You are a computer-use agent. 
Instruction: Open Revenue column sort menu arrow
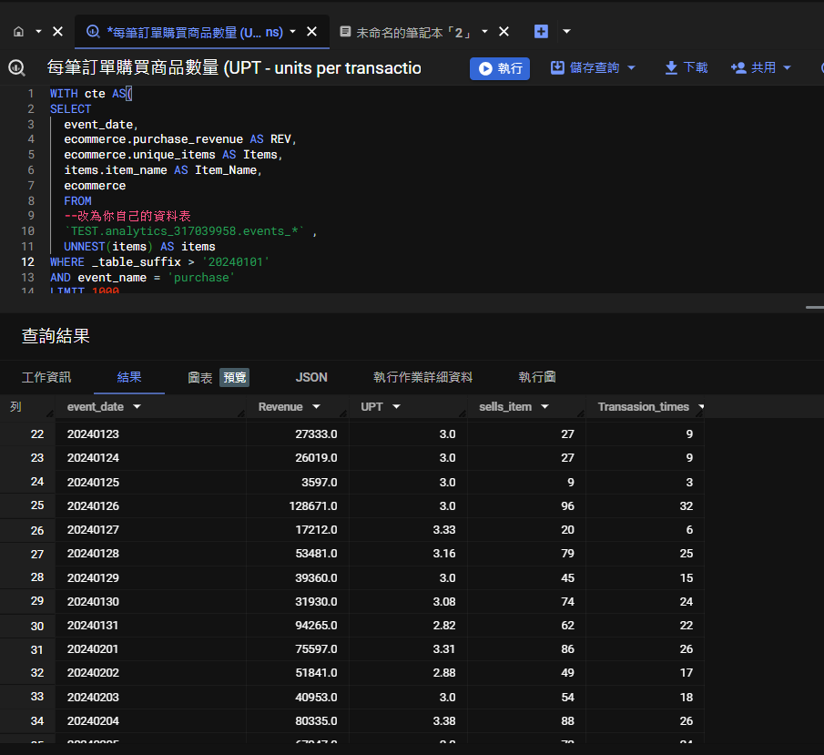click(x=316, y=407)
